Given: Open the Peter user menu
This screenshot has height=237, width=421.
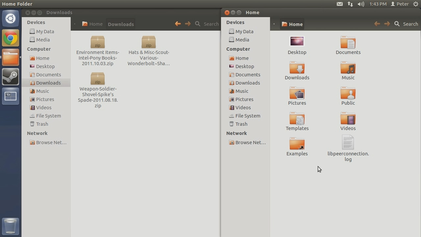Looking at the screenshot, I should tap(400, 4).
